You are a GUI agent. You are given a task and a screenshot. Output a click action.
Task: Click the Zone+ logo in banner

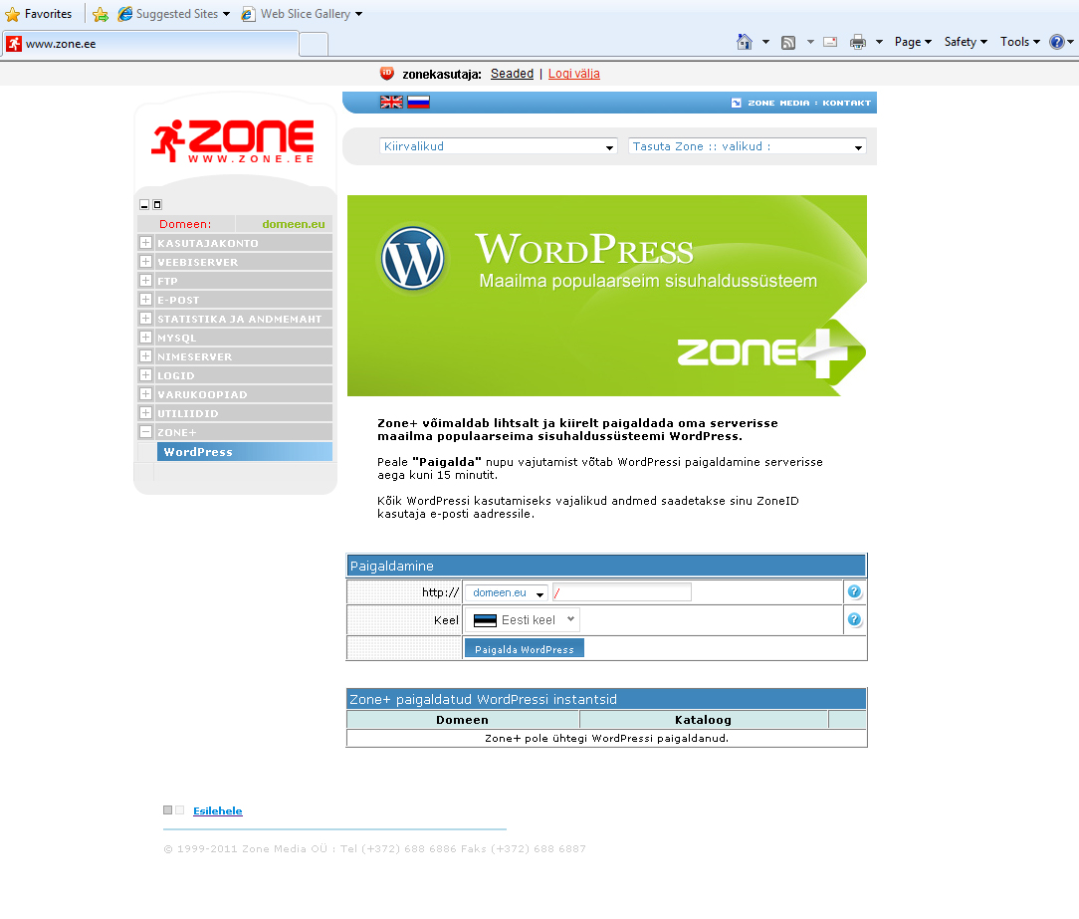[x=770, y=351]
